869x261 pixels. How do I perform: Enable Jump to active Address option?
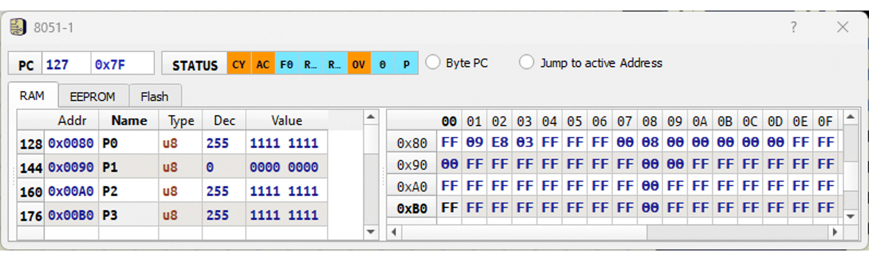coord(526,62)
